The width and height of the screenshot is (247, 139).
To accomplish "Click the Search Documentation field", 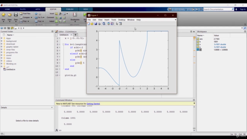I will [x=217, y=9].
